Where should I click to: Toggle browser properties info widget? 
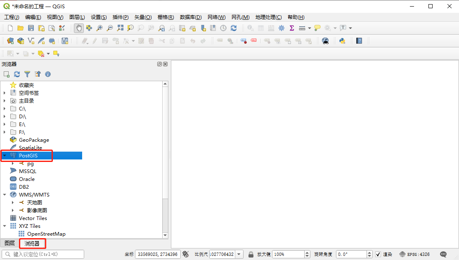48,74
